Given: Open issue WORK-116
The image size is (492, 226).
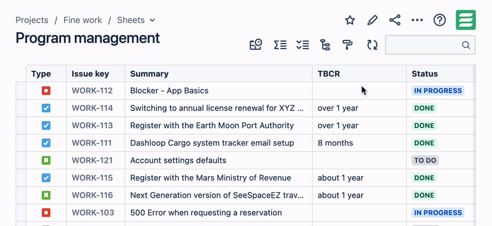Looking at the screenshot, I should [x=92, y=195].
